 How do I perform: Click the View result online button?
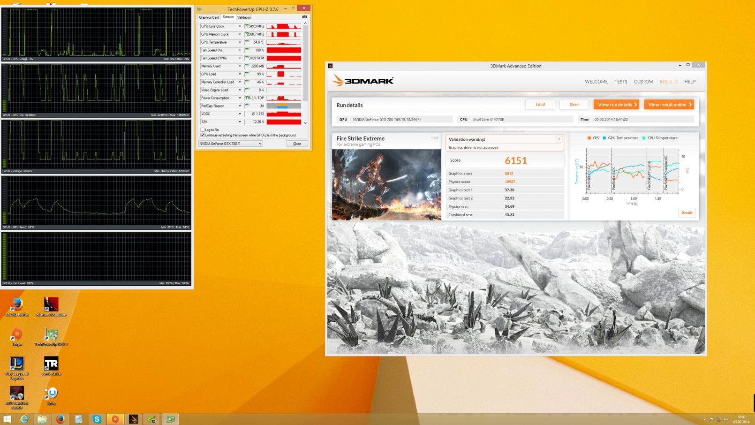tap(669, 105)
